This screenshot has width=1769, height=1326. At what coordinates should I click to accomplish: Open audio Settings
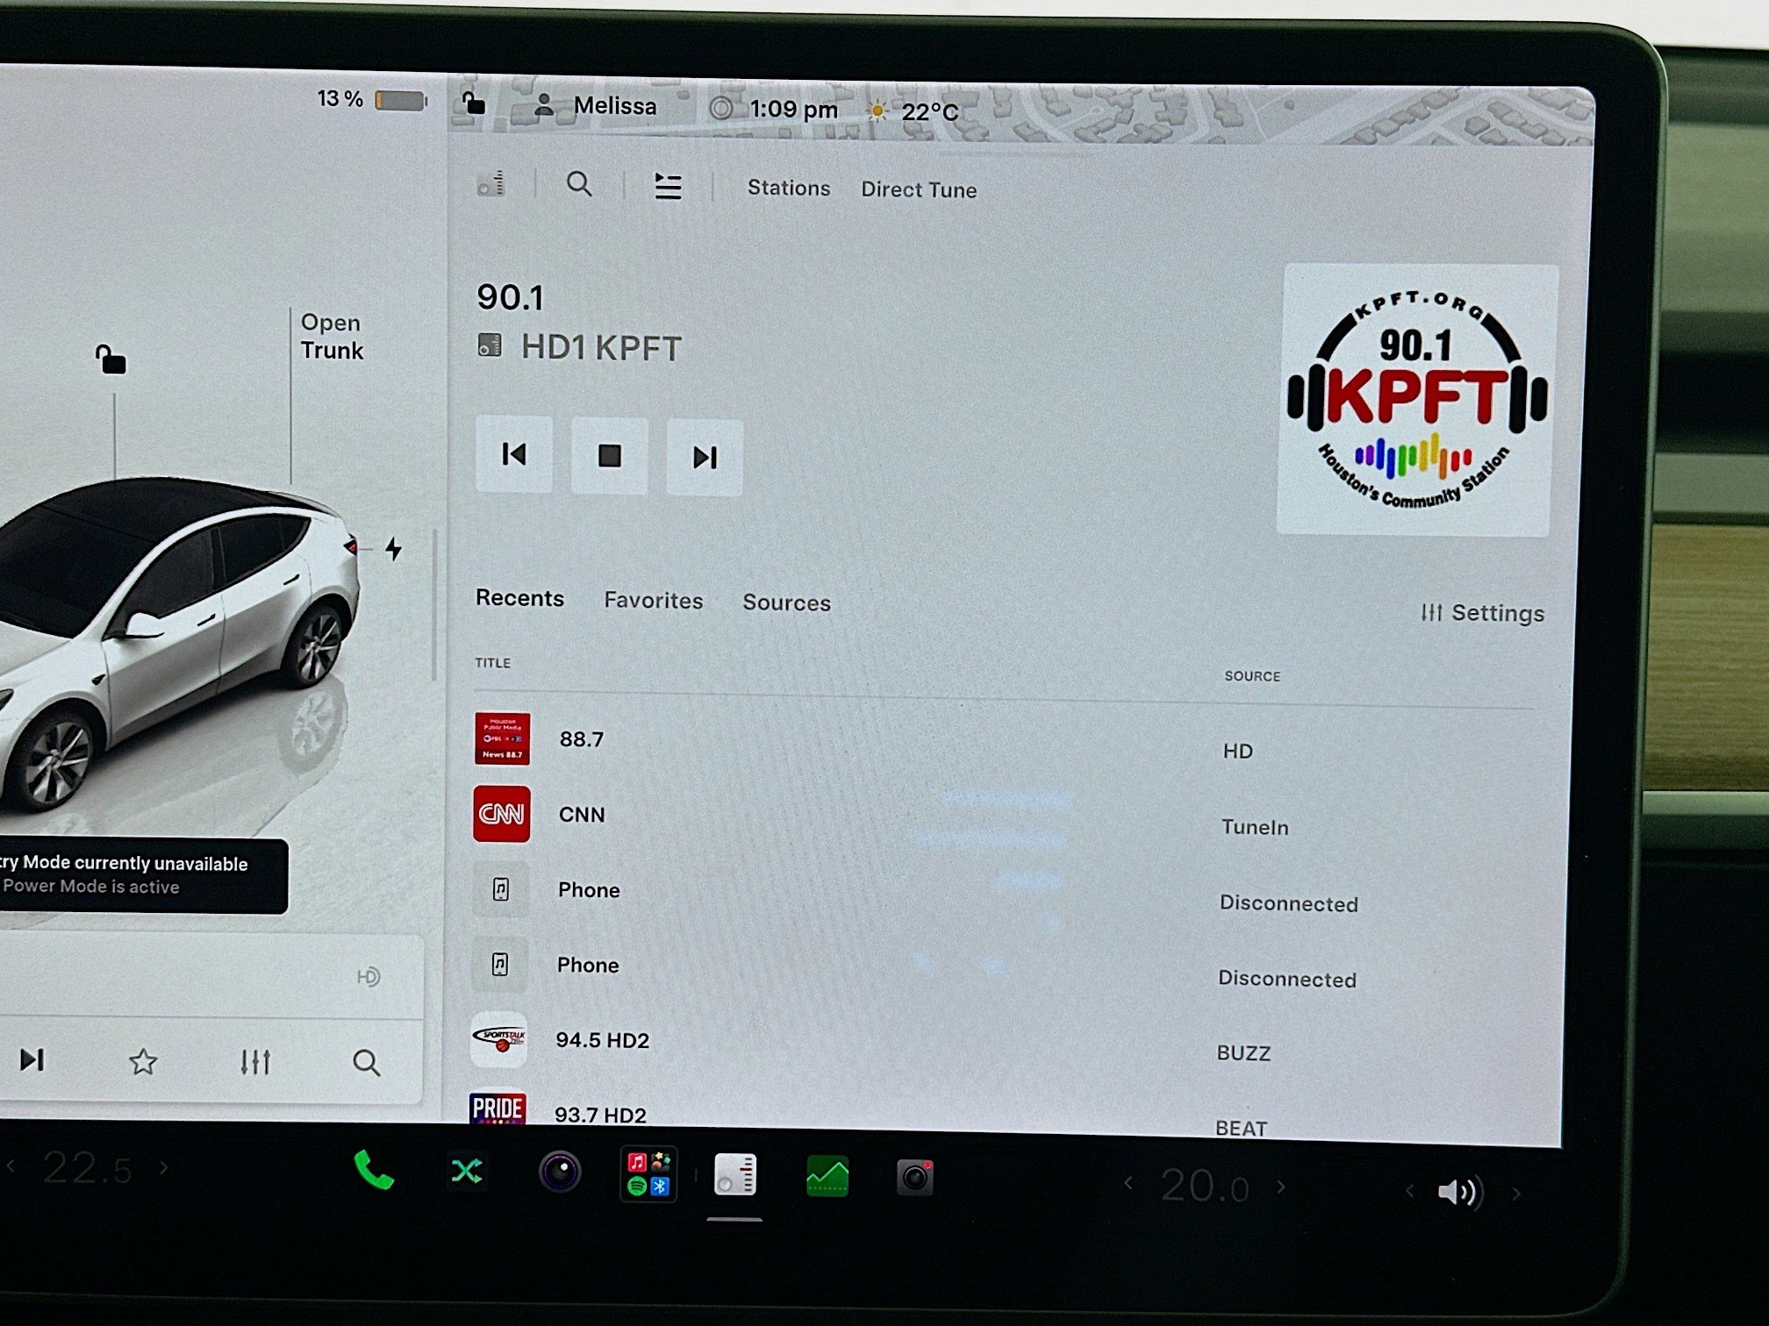(x=1483, y=613)
